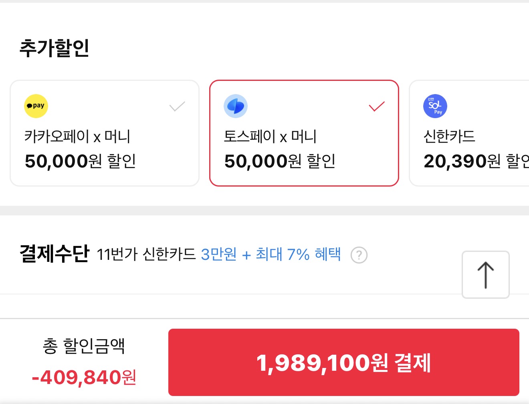Tap 50,000원 할인 under 카카오페이
The image size is (529, 404).
click(80, 161)
